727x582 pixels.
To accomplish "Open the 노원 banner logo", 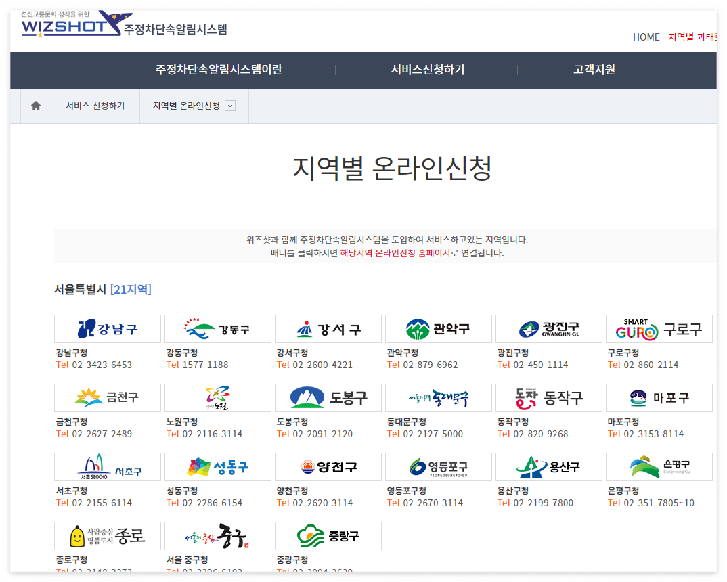I will (218, 397).
